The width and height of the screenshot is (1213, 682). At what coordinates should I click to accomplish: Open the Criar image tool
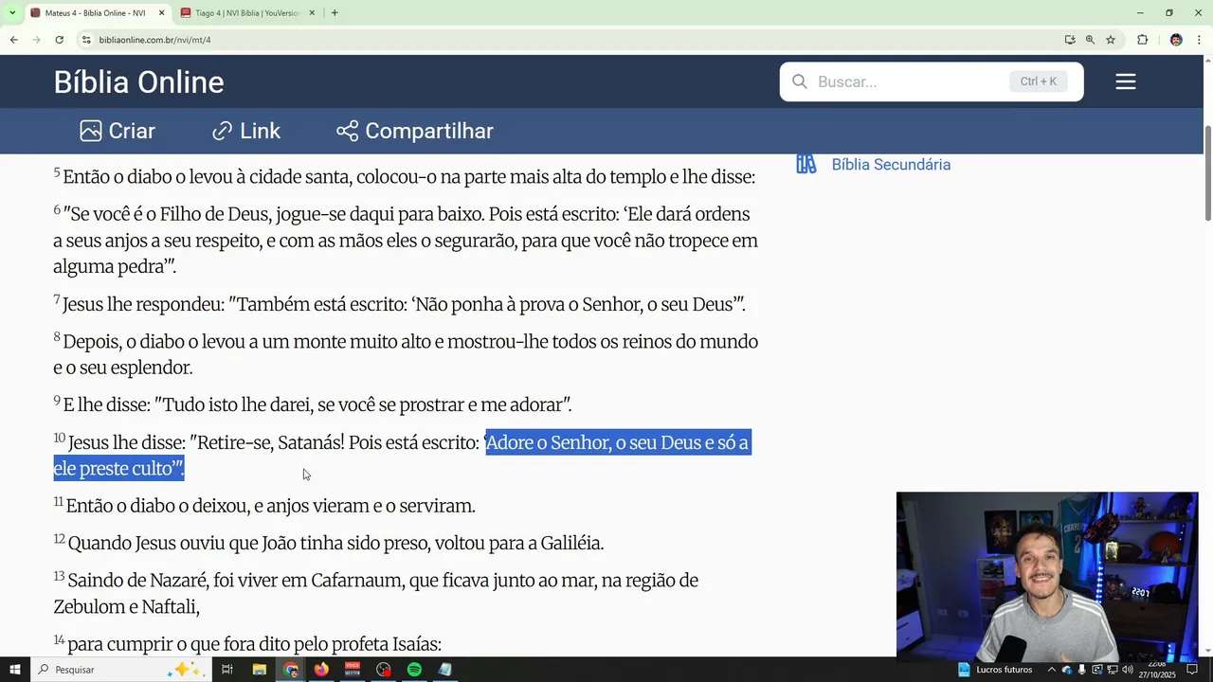118,131
